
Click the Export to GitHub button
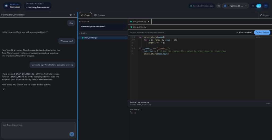tap(265, 15)
